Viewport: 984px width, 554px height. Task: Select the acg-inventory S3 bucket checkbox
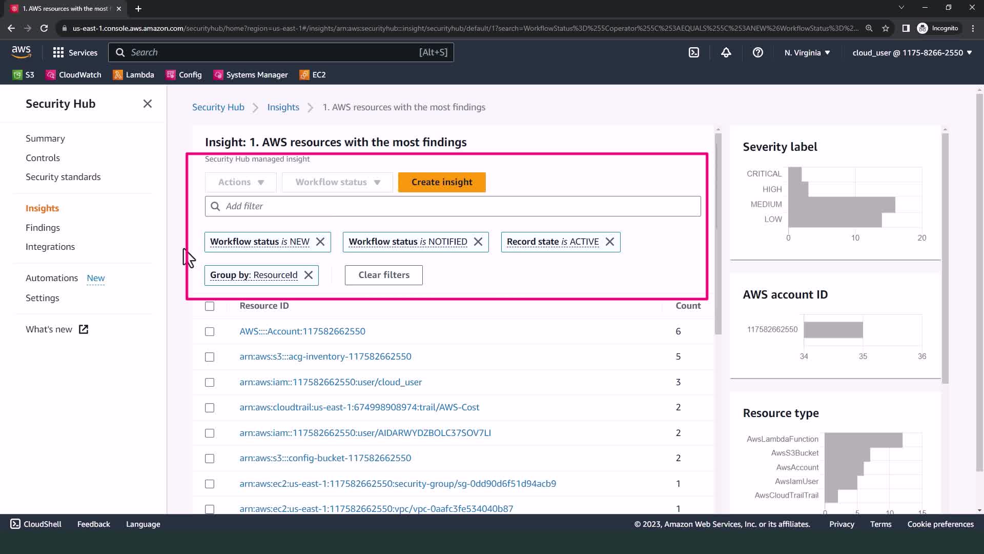coord(210,357)
